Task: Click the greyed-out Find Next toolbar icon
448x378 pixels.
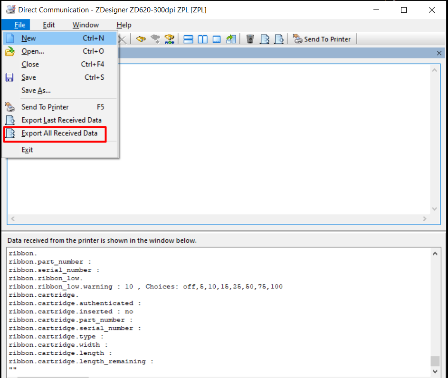Action: coord(155,39)
